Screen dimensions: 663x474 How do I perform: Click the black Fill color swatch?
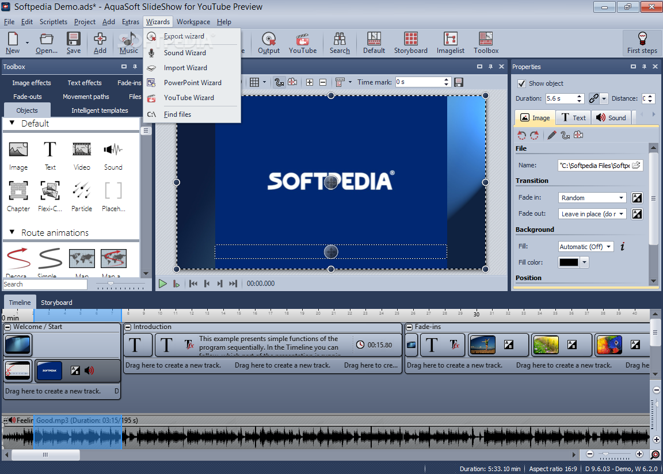click(569, 262)
